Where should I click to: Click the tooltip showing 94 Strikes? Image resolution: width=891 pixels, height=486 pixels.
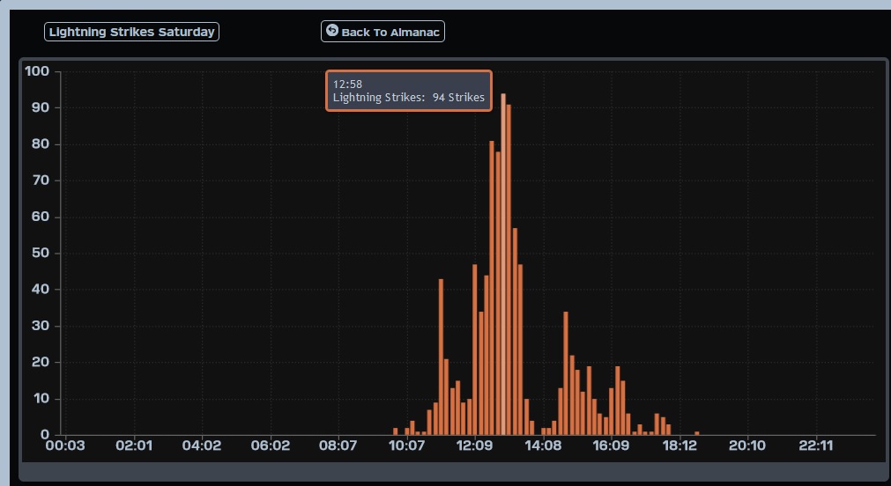[408, 91]
